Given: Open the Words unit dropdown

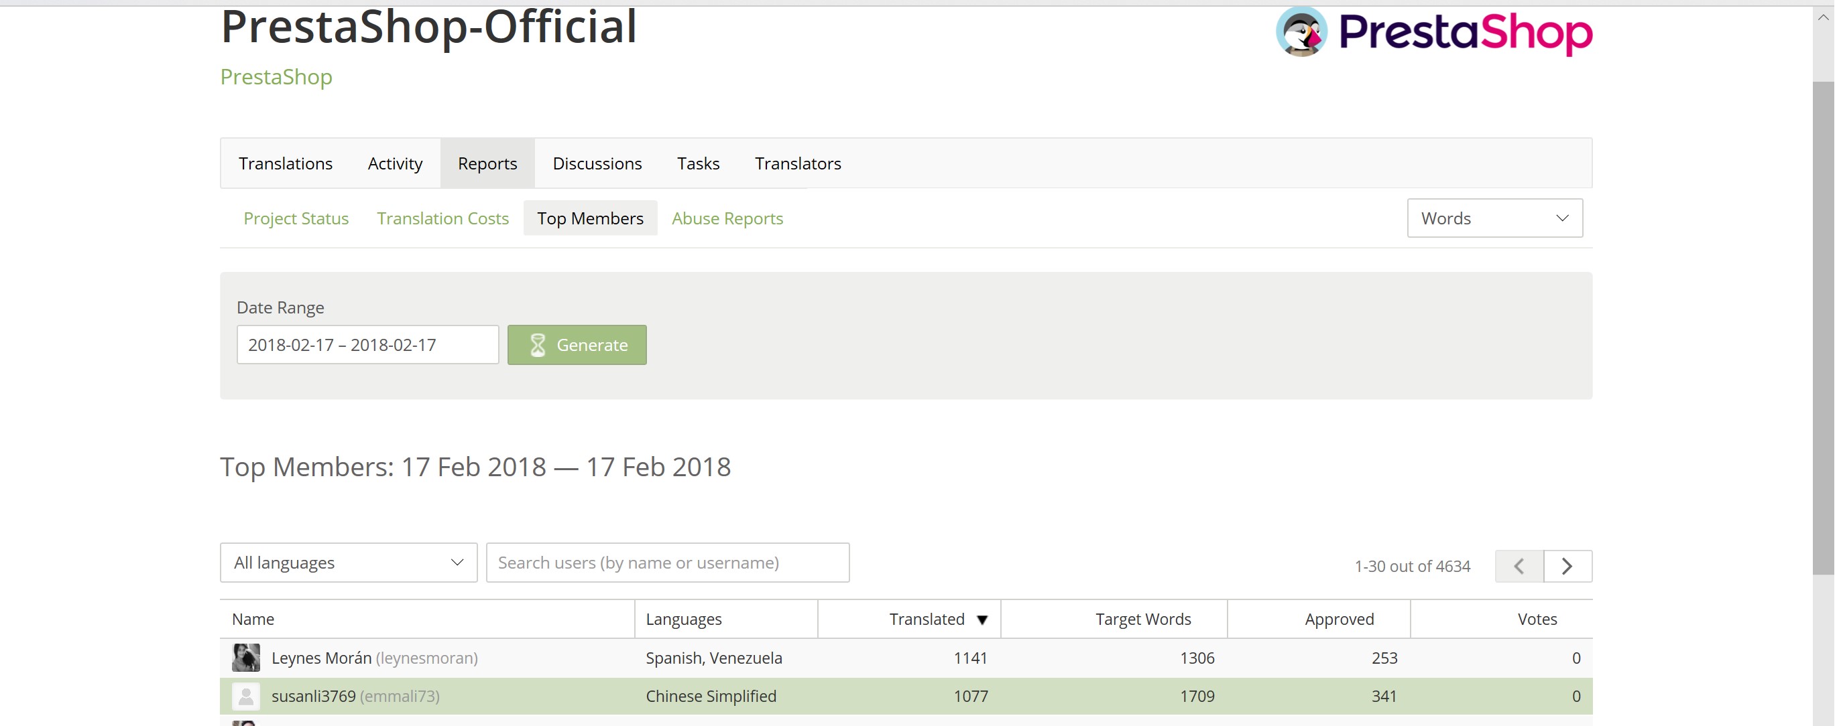Looking at the screenshot, I should (x=1494, y=218).
